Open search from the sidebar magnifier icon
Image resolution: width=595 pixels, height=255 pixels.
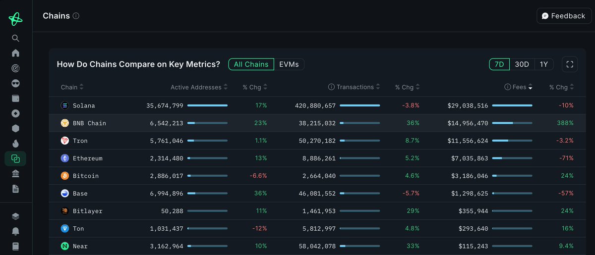pos(15,38)
